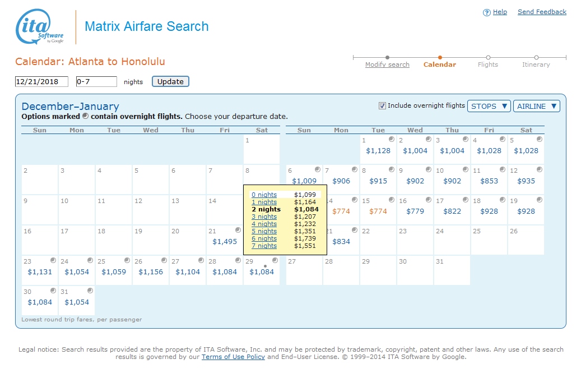Select the overnight moon icon on January 12

pyautogui.click(x=538, y=169)
